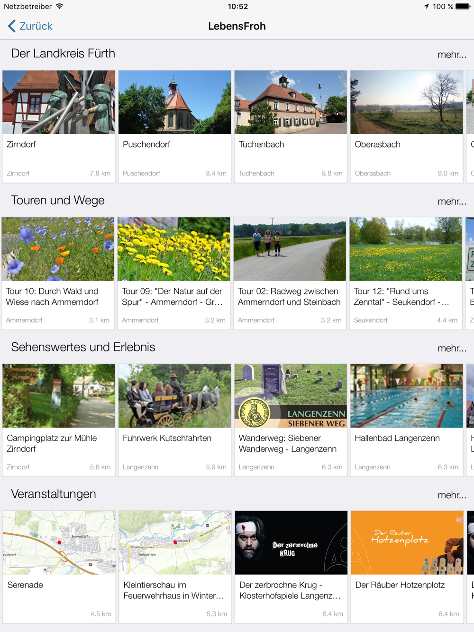
Task: Show more for Sehenswertes und Erlebnis
Action: (x=452, y=348)
